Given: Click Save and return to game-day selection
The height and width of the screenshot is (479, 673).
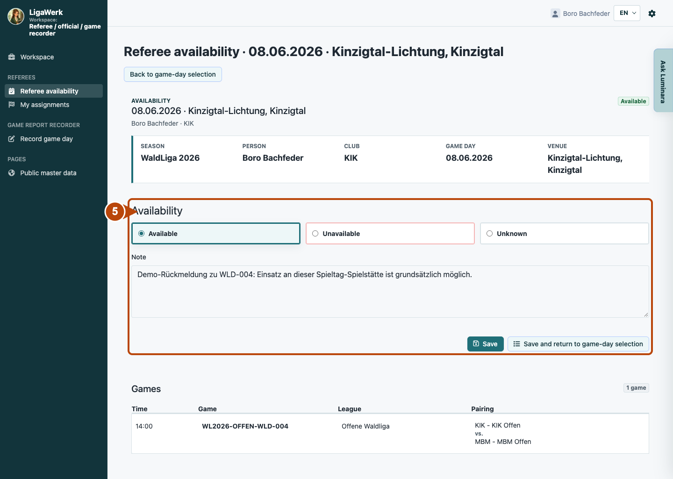Looking at the screenshot, I should [x=578, y=344].
